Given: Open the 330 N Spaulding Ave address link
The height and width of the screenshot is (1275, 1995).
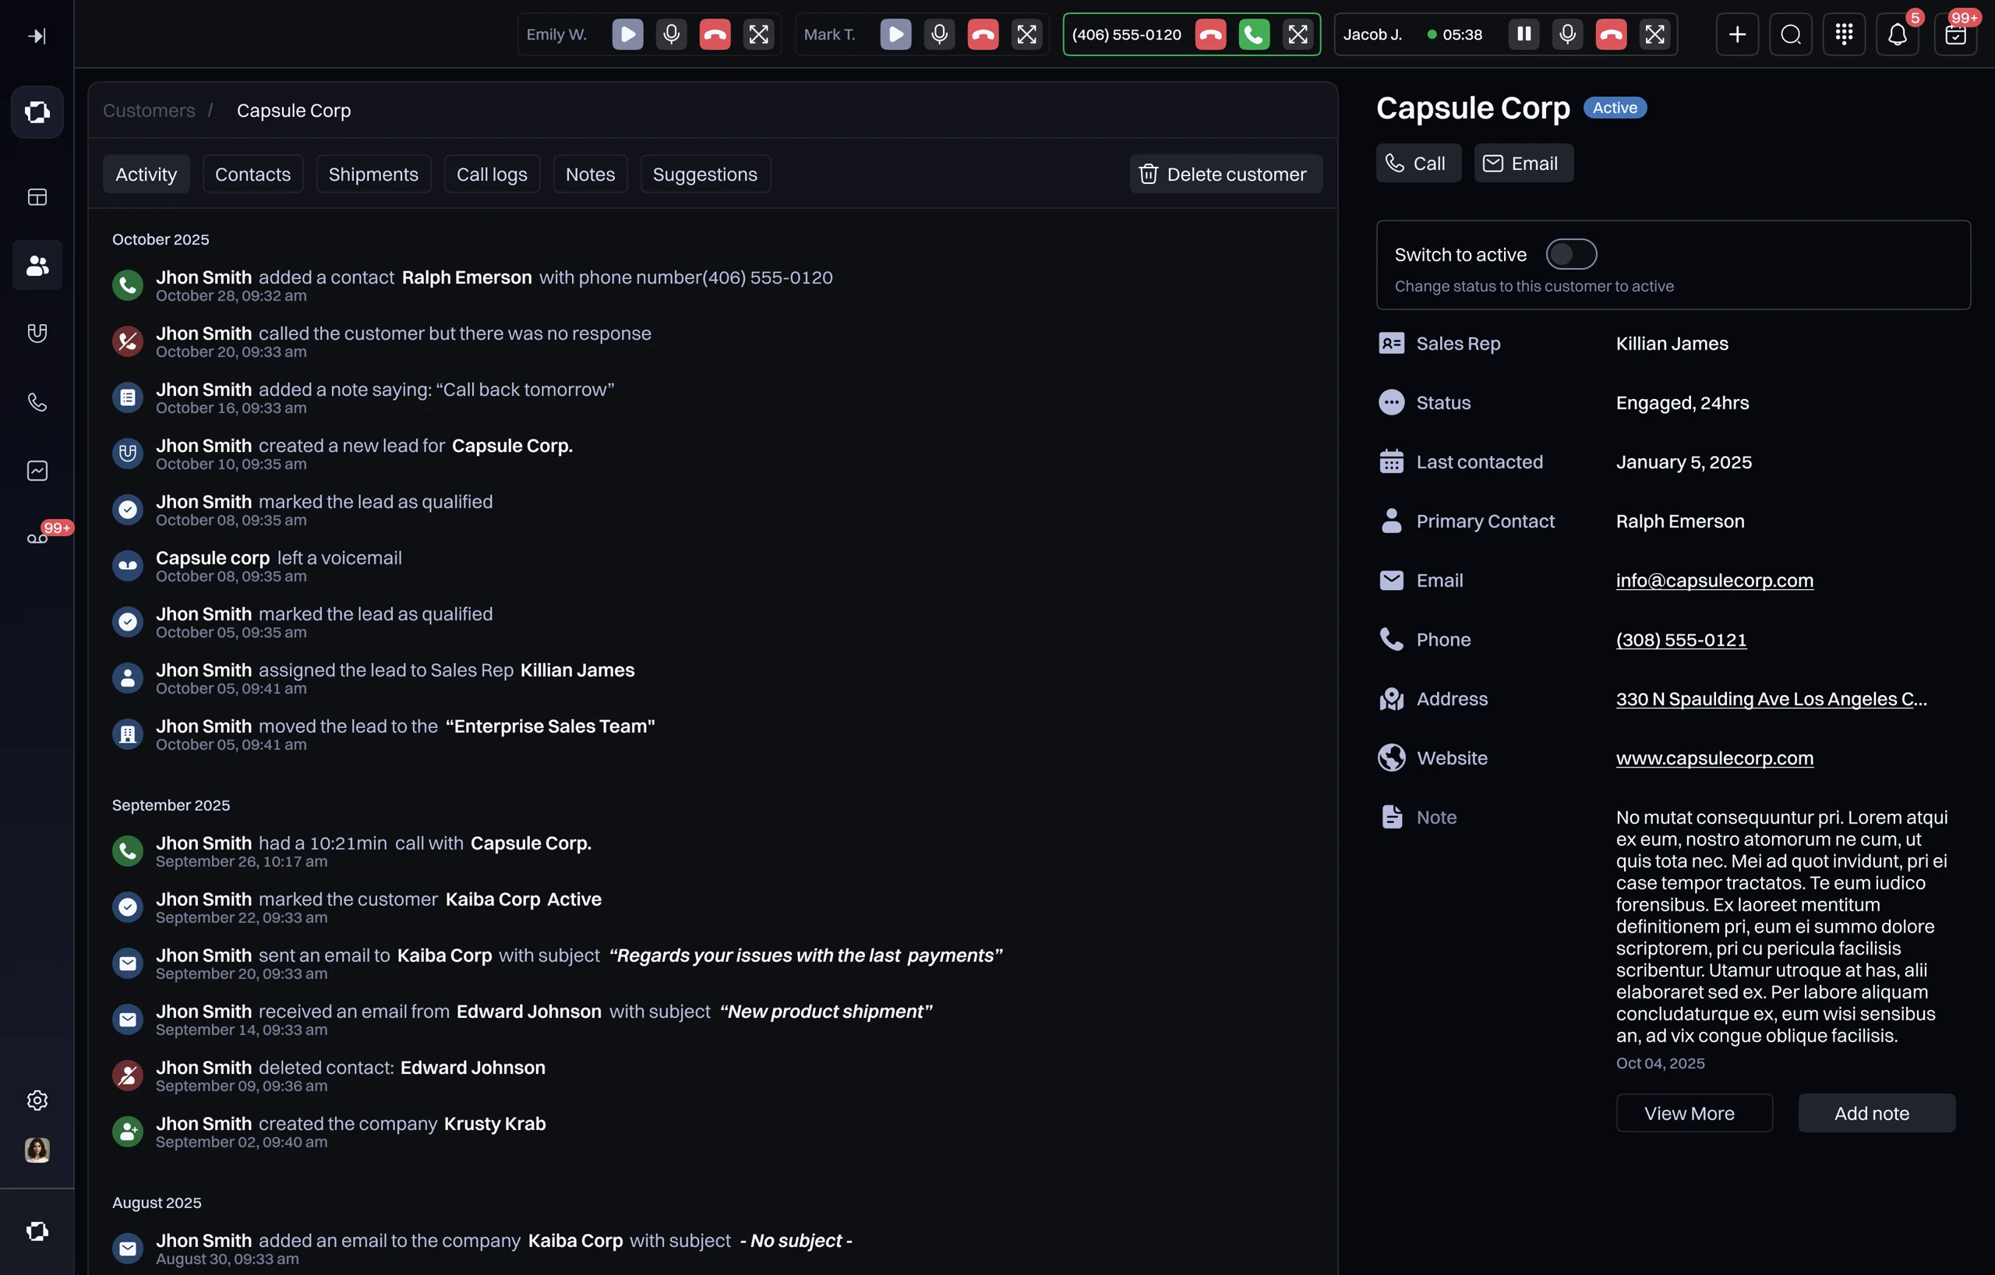Looking at the screenshot, I should (x=1771, y=699).
